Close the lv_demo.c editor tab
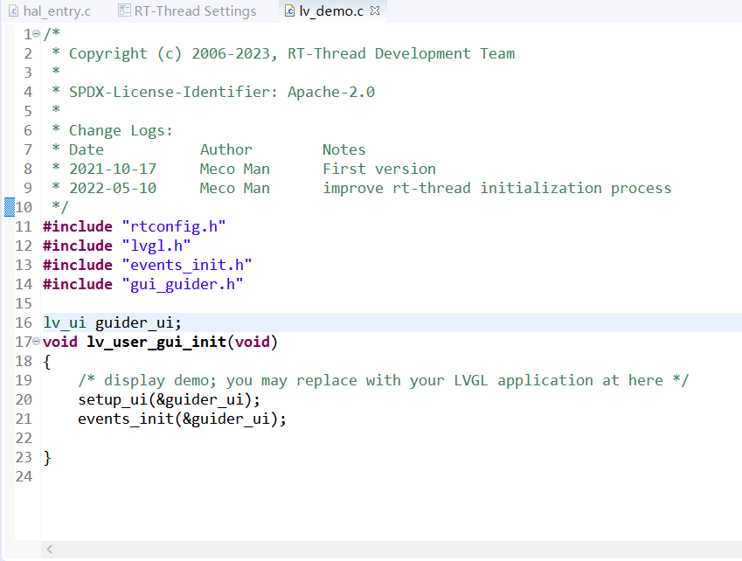The image size is (742, 561). point(376,11)
